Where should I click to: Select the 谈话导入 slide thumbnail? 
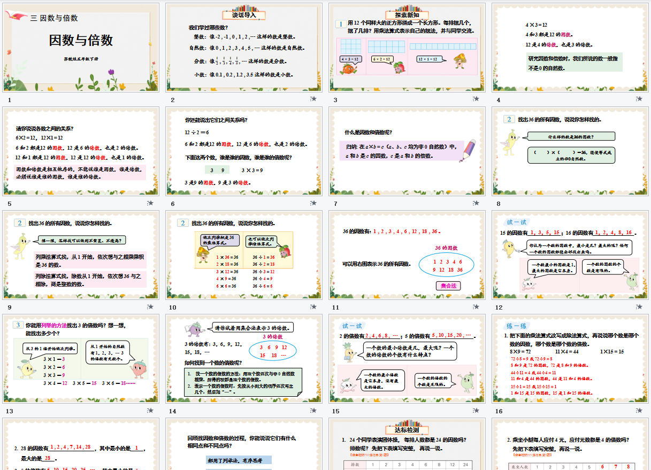tap(244, 47)
